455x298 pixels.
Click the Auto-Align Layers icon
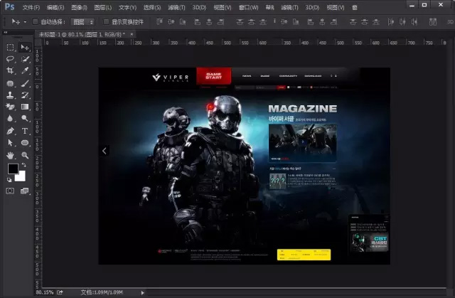[x=433, y=22]
